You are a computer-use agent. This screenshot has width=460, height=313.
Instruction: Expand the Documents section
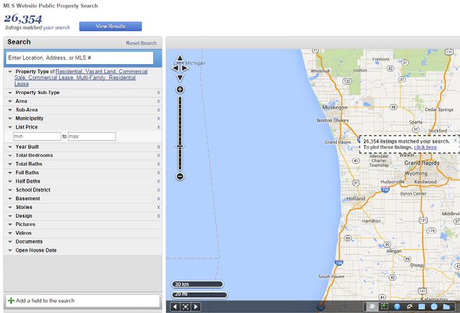pos(10,241)
